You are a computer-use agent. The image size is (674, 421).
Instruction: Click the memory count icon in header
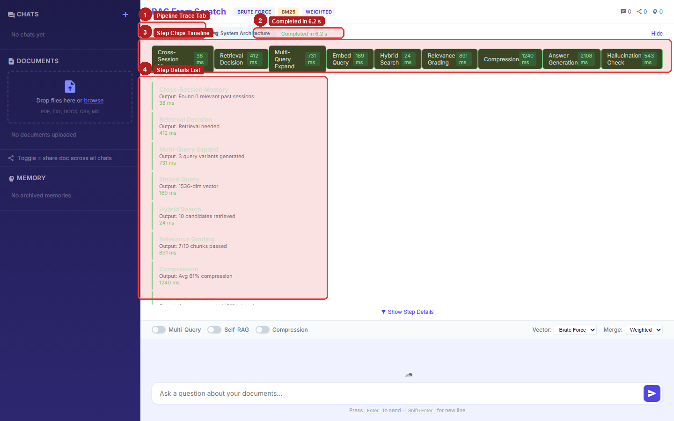click(655, 12)
